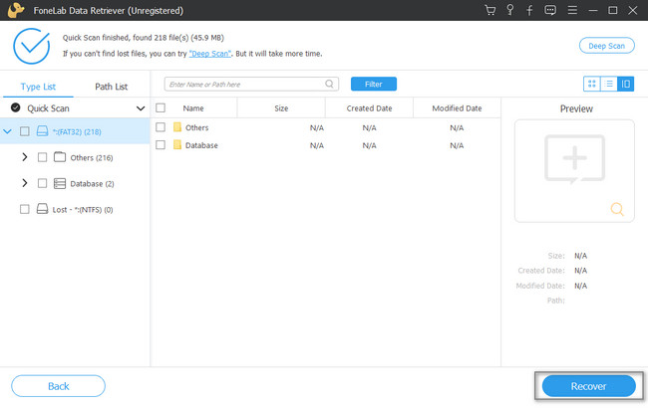Tick the Others (216) checkbox in the tree
The height and width of the screenshot is (410, 648).
point(42,157)
